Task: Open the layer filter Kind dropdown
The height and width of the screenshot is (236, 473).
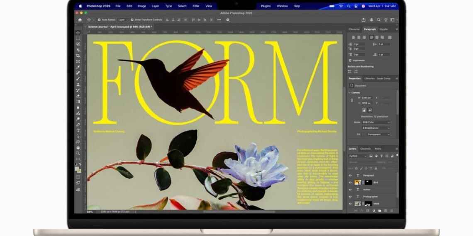Action: click(358, 156)
